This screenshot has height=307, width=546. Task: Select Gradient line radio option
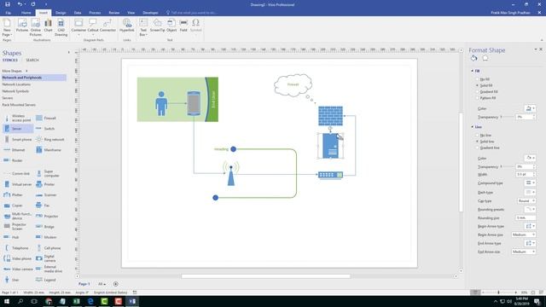click(478, 148)
